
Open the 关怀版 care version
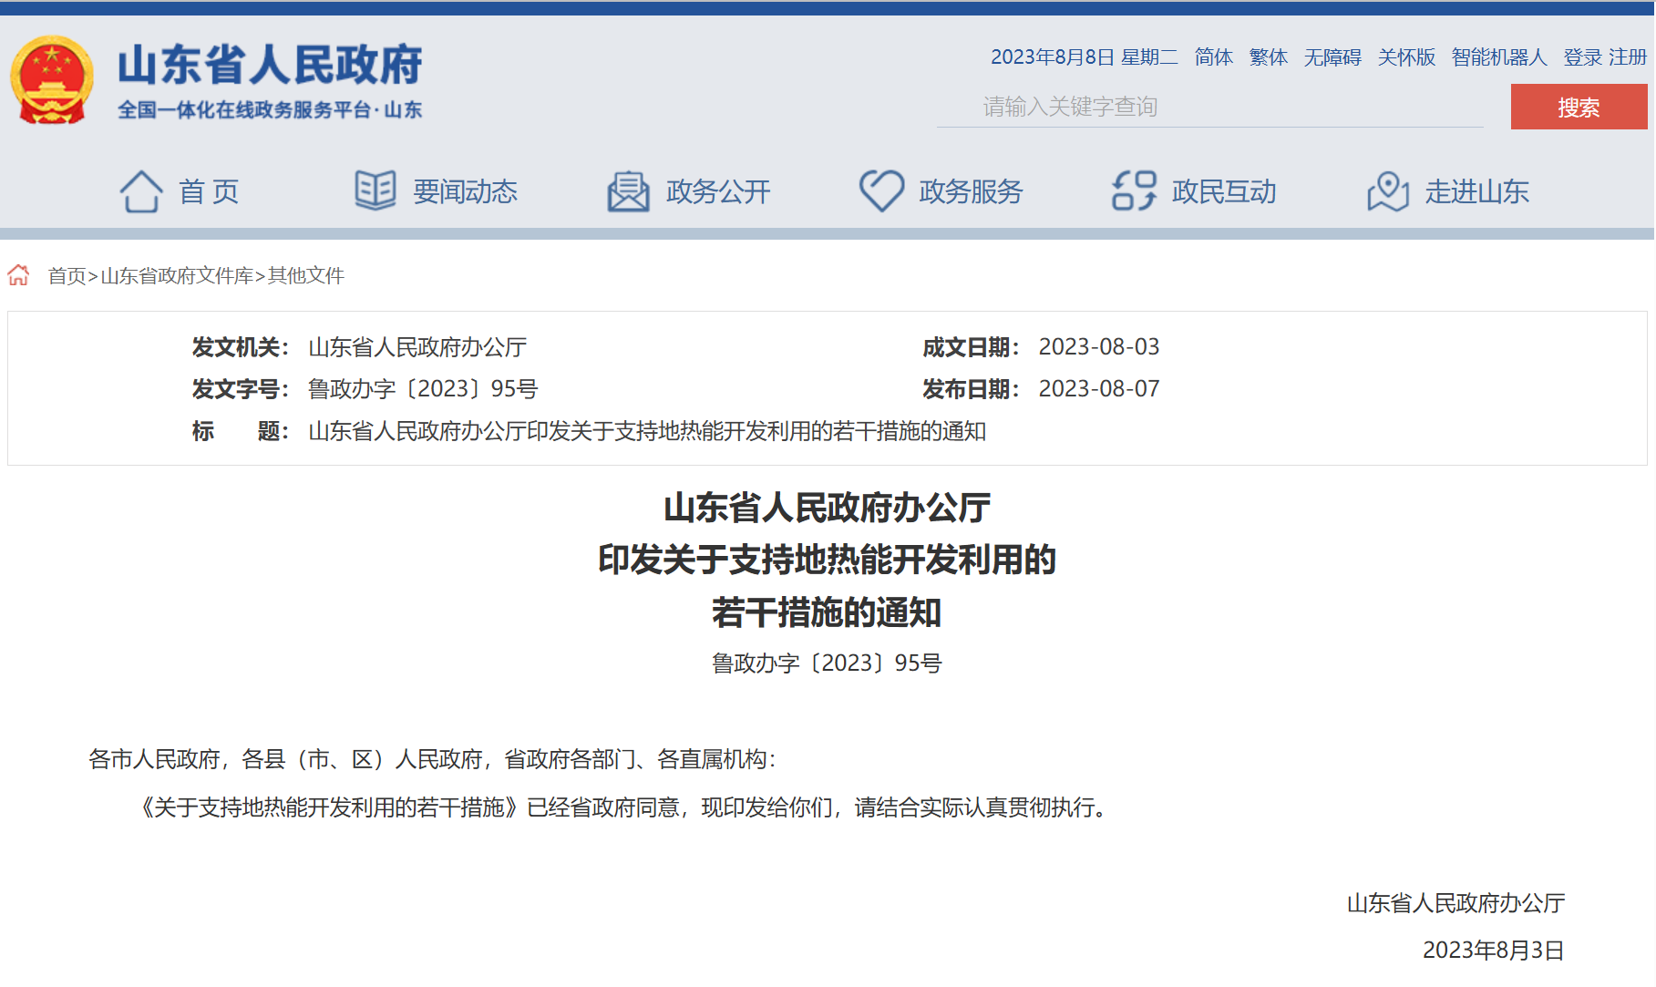(1406, 57)
